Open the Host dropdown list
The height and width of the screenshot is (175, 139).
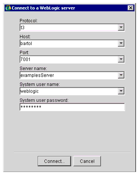(x=121, y=43)
